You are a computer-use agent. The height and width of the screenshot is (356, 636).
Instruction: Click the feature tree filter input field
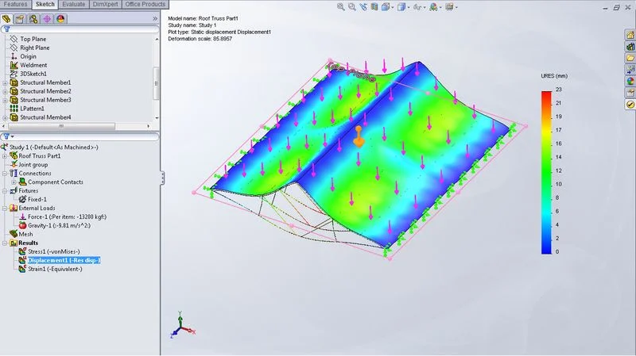click(x=79, y=29)
